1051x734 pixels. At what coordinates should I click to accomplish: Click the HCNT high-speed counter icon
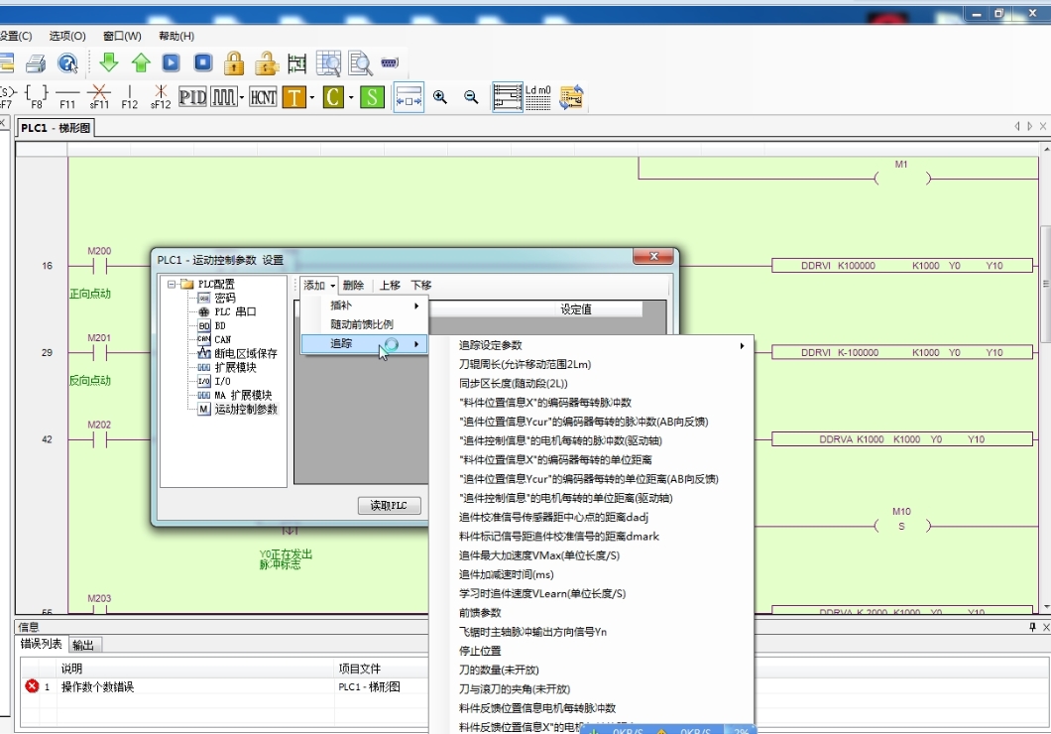[x=263, y=96]
